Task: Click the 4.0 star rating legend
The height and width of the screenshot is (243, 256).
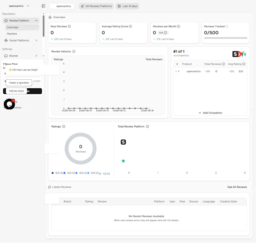Action: pyautogui.click(x=69, y=173)
